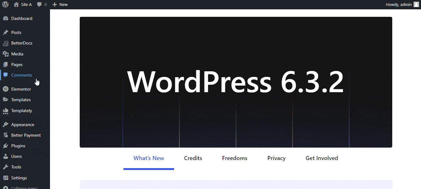
Task: Click the WordPress logo icon
Action: click(x=5, y=4)
